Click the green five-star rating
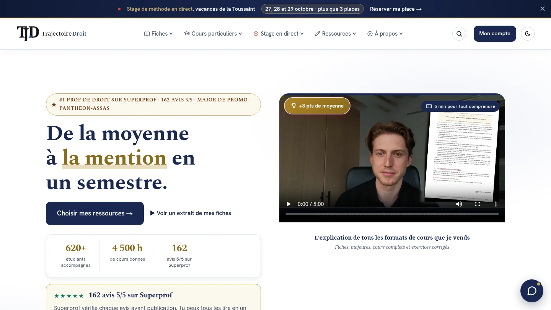 69,296
